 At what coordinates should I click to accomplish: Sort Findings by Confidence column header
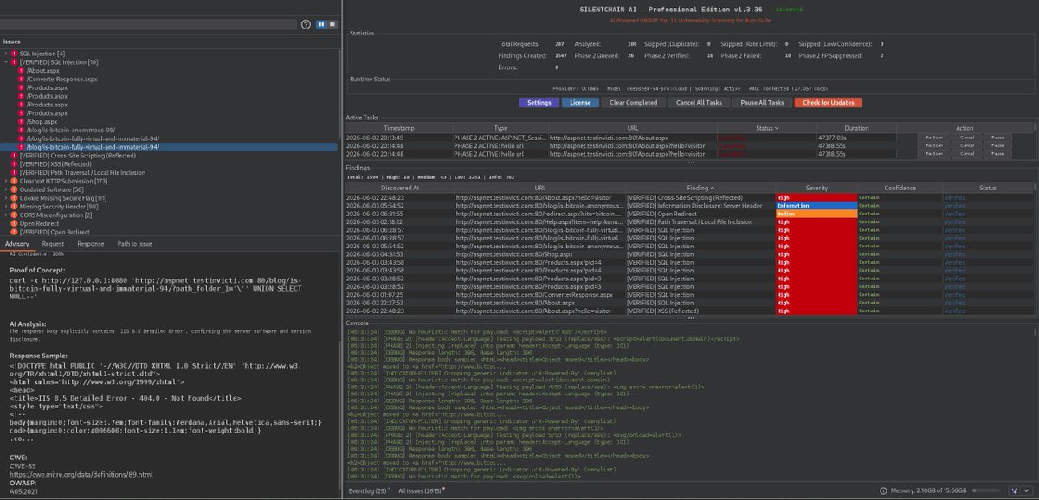tap(900, 188)
